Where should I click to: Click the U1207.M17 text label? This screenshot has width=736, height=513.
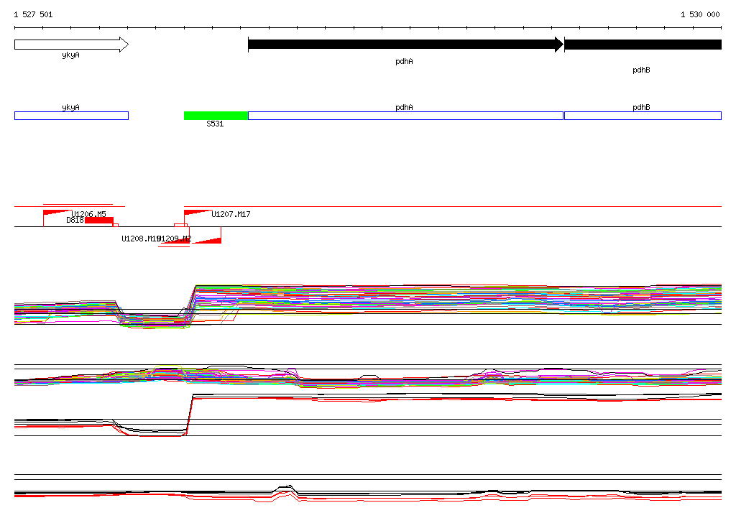click(231, 215)
